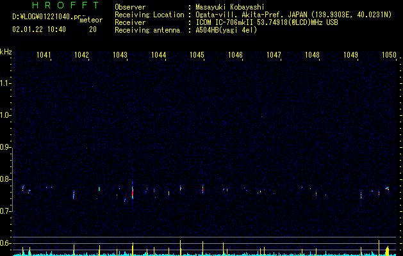Click the 1.1 frequency axis label

point(5,83)
